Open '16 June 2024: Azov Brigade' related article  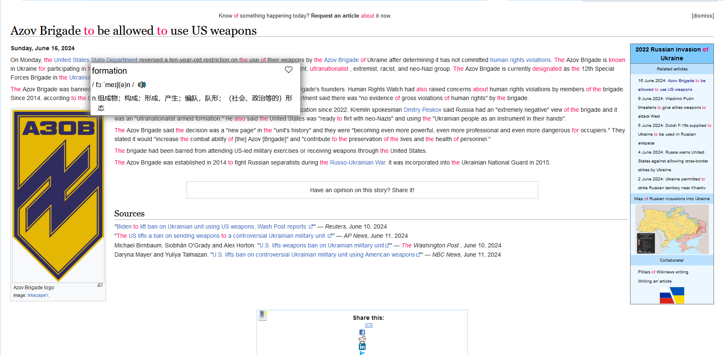[x=672, y=85]
